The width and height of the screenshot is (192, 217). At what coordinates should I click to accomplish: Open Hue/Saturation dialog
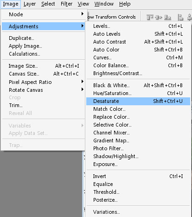coord(138,93)
